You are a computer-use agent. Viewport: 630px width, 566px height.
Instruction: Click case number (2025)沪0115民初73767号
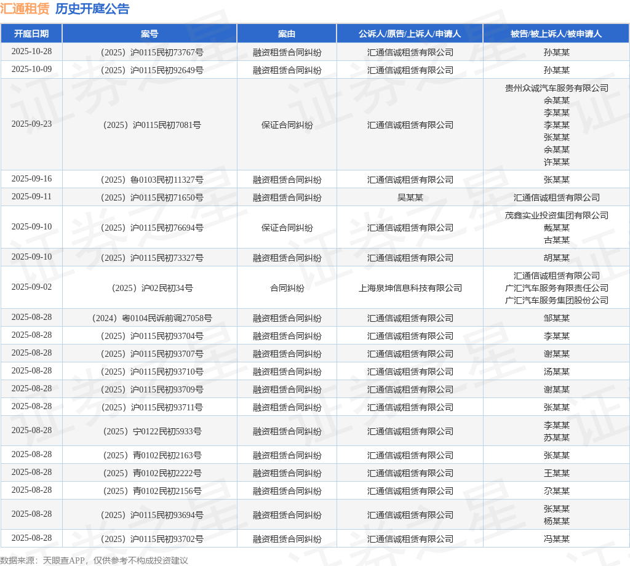[152, 53]
